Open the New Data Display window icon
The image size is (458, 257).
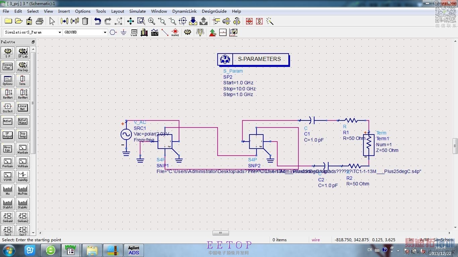[x=223, y=32]
